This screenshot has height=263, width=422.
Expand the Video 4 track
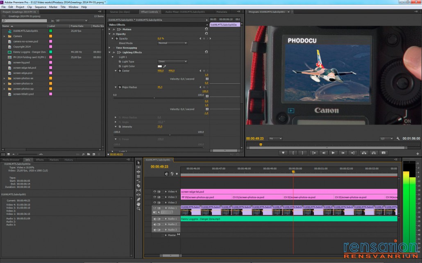click(166, 192)
